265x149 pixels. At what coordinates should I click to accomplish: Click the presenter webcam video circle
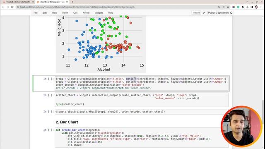[x=241, y=127]
